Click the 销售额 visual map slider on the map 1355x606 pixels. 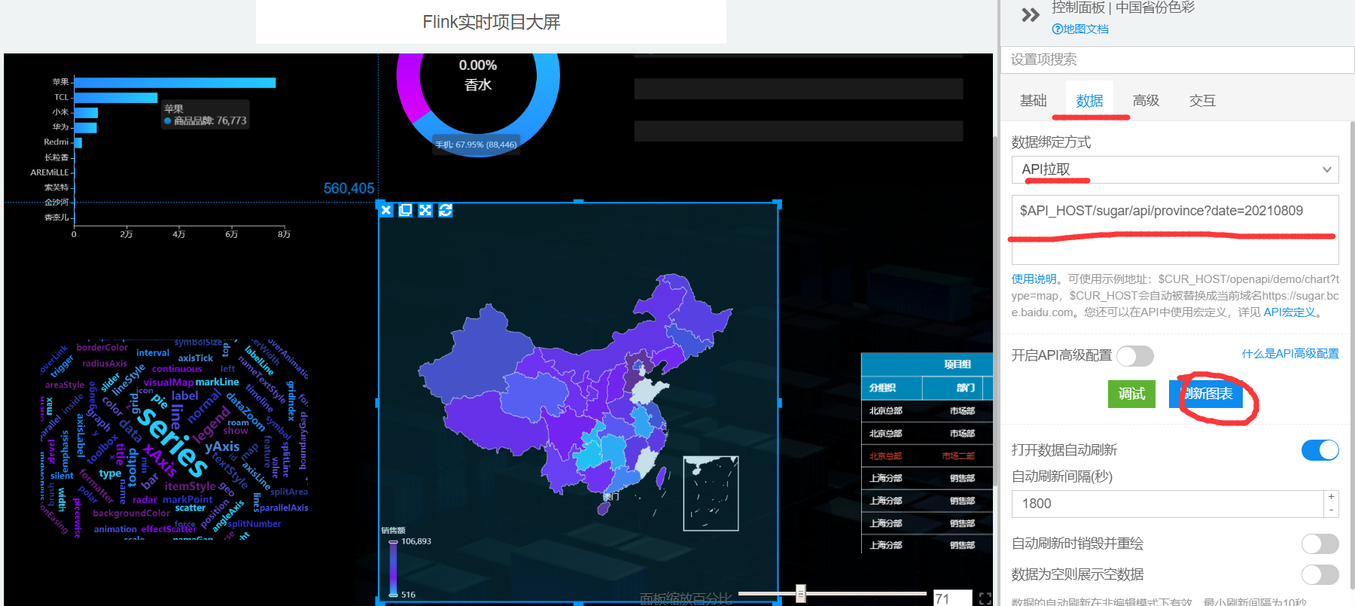(x=393, y=568)
